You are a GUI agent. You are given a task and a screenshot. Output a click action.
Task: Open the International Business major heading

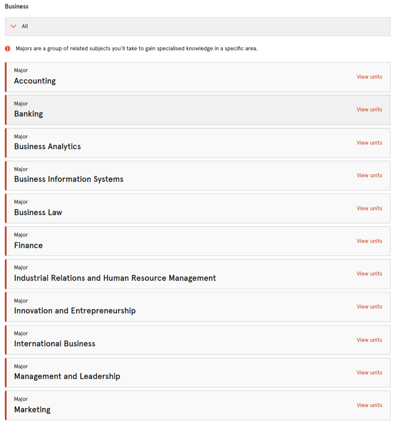pos(54,344)
